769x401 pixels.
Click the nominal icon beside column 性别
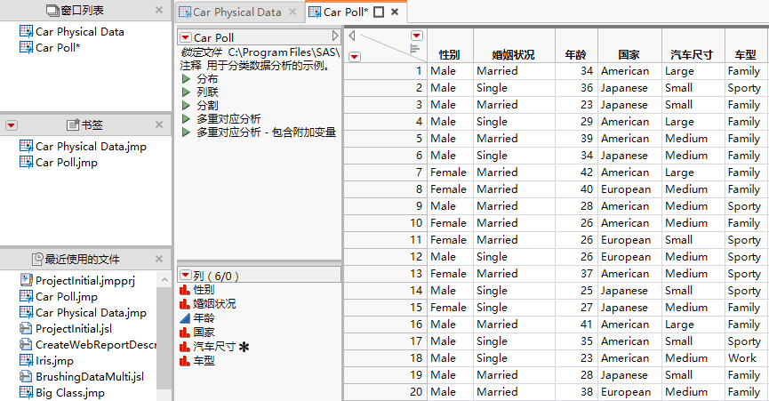[185, 290]
